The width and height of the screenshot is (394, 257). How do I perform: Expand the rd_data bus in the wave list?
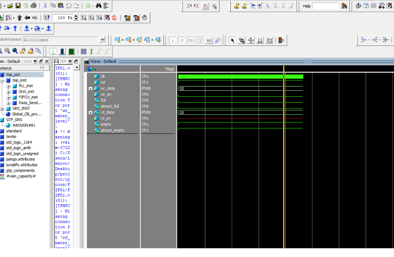click(x=90, y=112)
